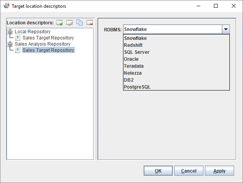Select the Local Repository tree node
This screenshot has height=183, width=243.
point(33,31)
